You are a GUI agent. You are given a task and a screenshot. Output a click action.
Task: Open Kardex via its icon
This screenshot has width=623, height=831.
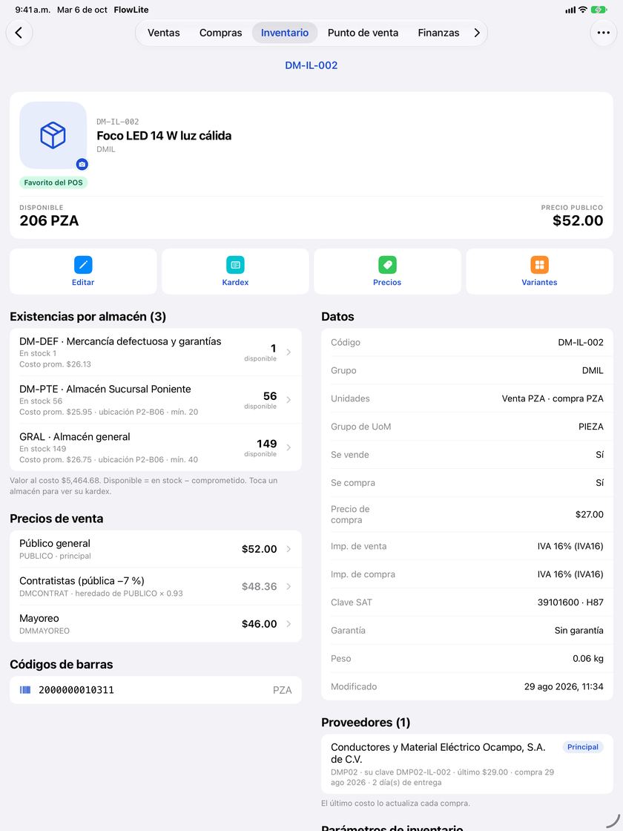coord(235,264)
